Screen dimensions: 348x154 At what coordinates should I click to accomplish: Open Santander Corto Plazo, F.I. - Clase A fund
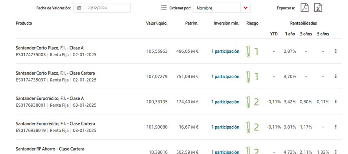click(50, 48)
